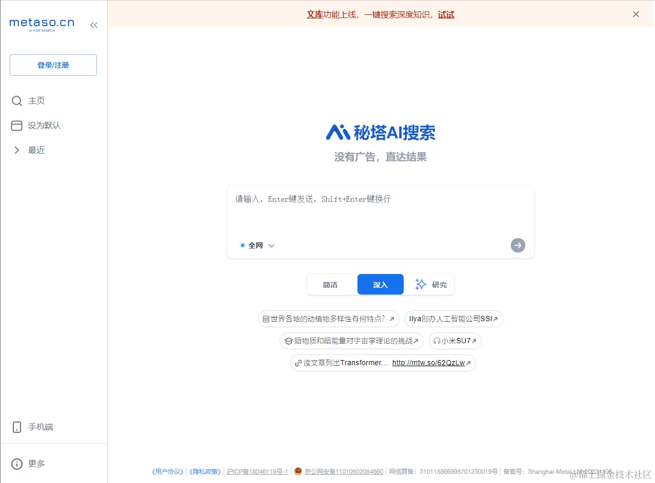Click 试试 link in the top banner
The image size is (655, 483).
446,15
